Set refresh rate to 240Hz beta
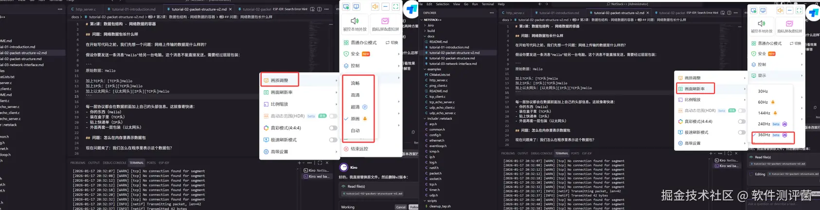Screen dimensions: 820x210 pyautogui.click(x=771, y=124)
